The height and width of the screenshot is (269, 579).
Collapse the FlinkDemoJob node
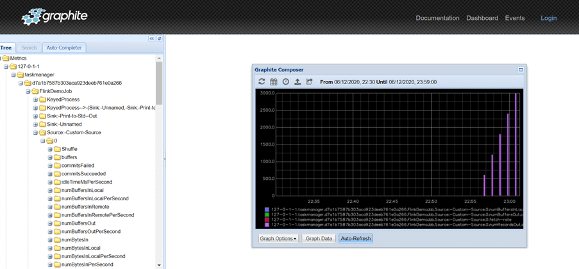click(x=28, y=91)
